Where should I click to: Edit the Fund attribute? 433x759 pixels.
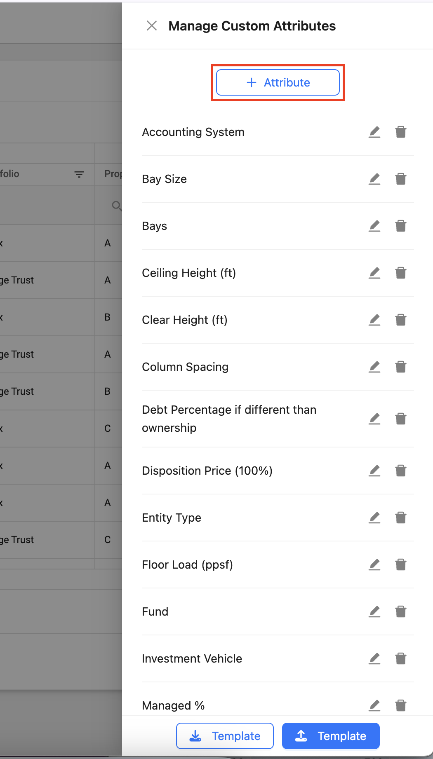(374, 611)
